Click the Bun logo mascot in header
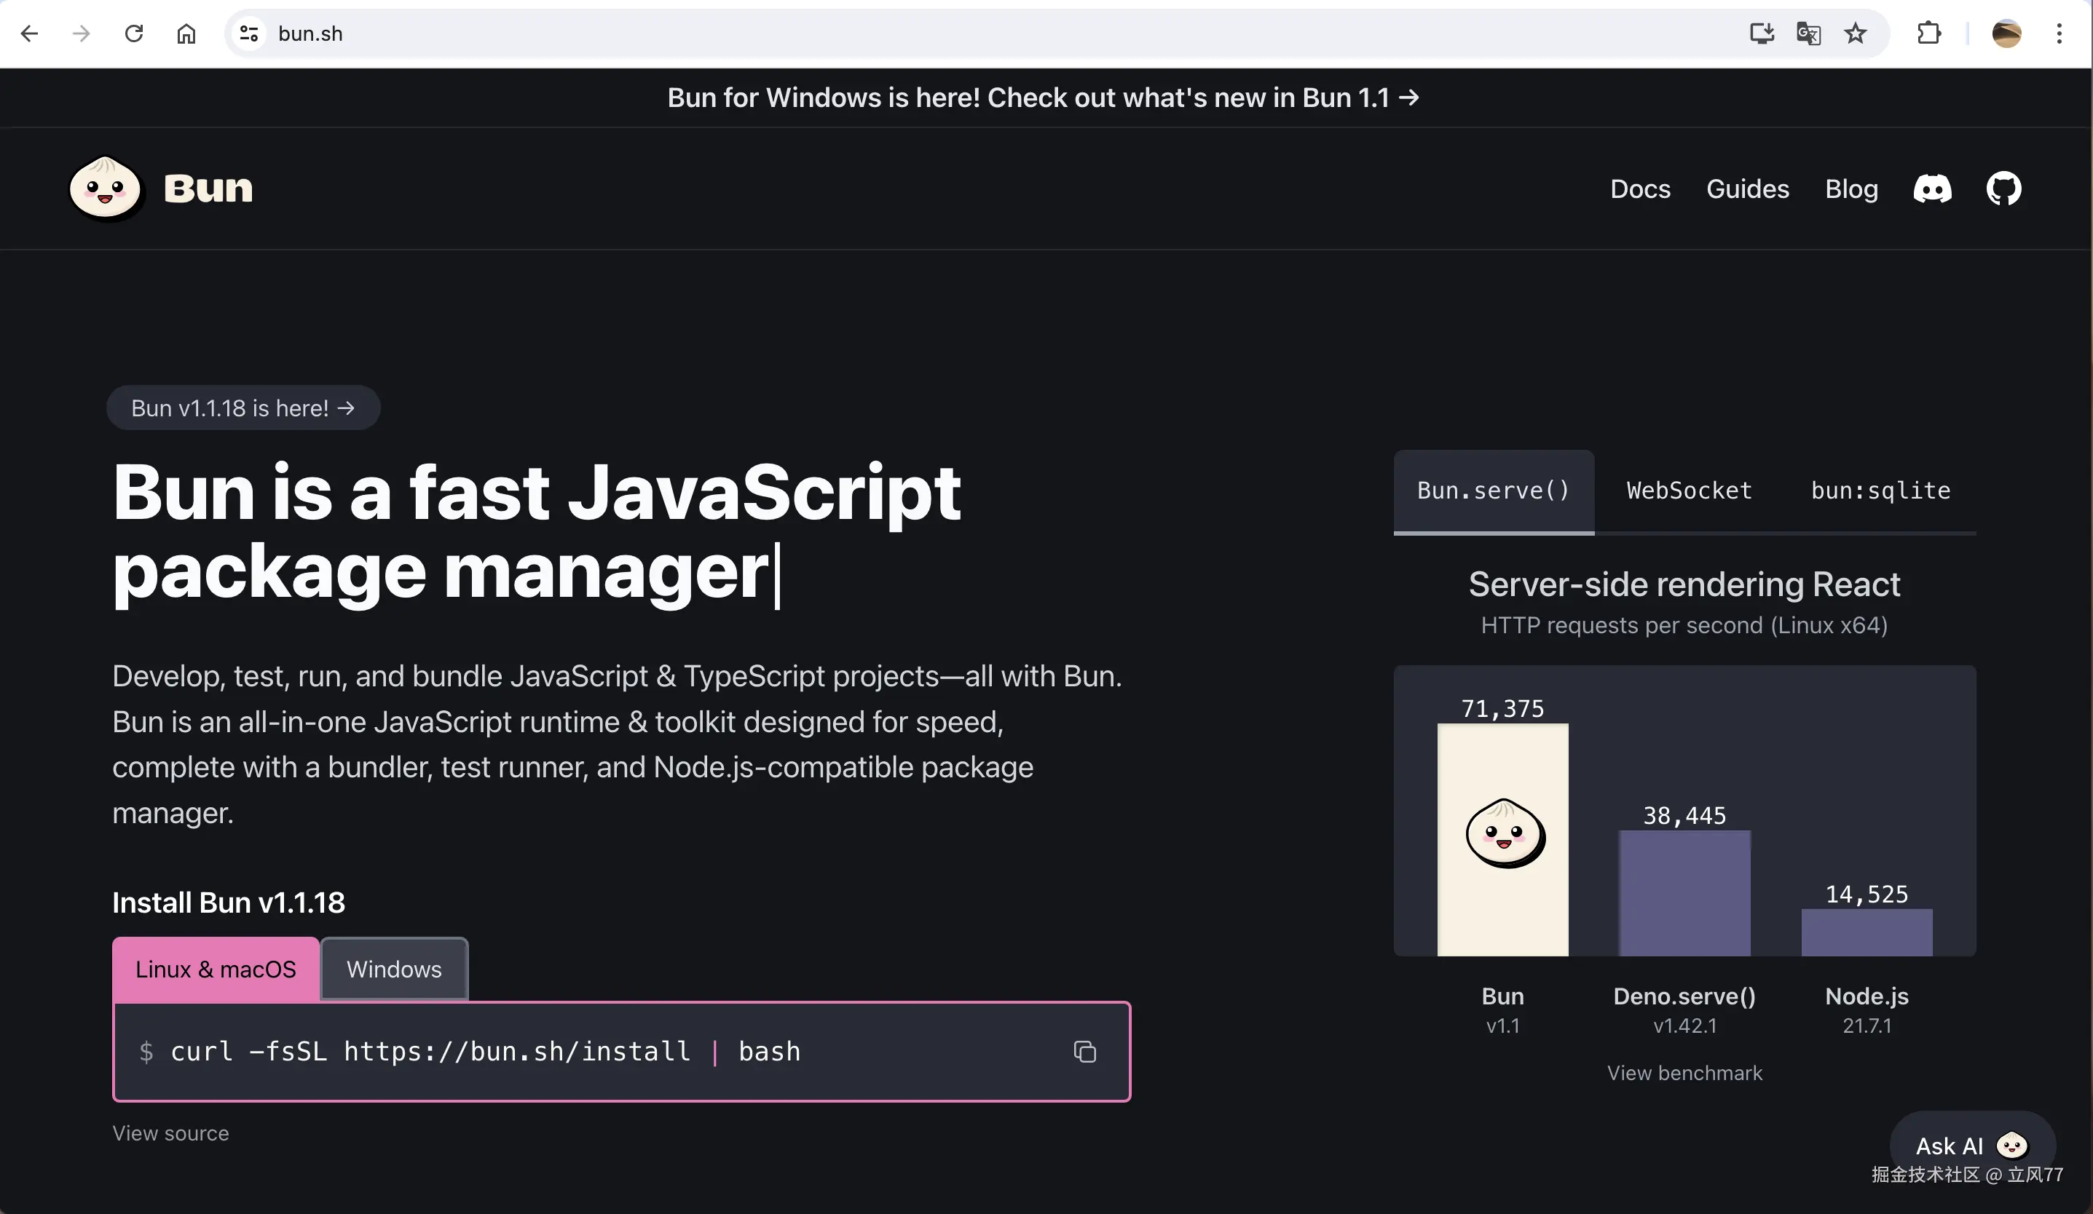This screenshot has width=2093, height=1214. 106,189
